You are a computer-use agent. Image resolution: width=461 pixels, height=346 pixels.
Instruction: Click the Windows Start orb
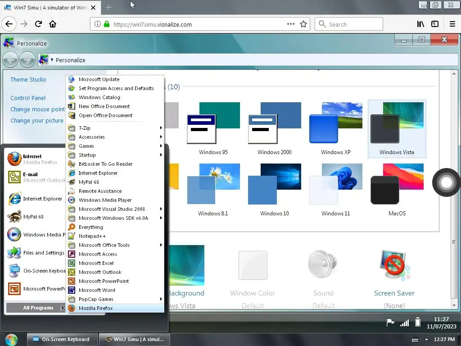[x=11, y=340]
